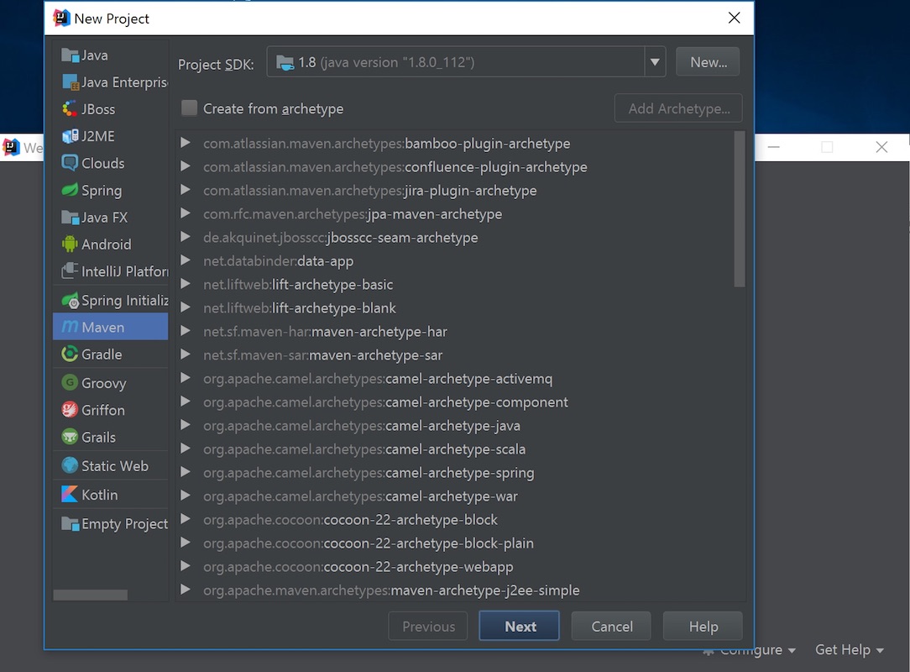The image size is (910, 672).
Task: Click the Static Web globe icon
Action: tap(70, 465)
